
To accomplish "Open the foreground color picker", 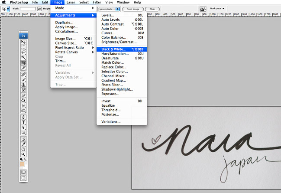I will pyautogui.click(x=22, y=164).
